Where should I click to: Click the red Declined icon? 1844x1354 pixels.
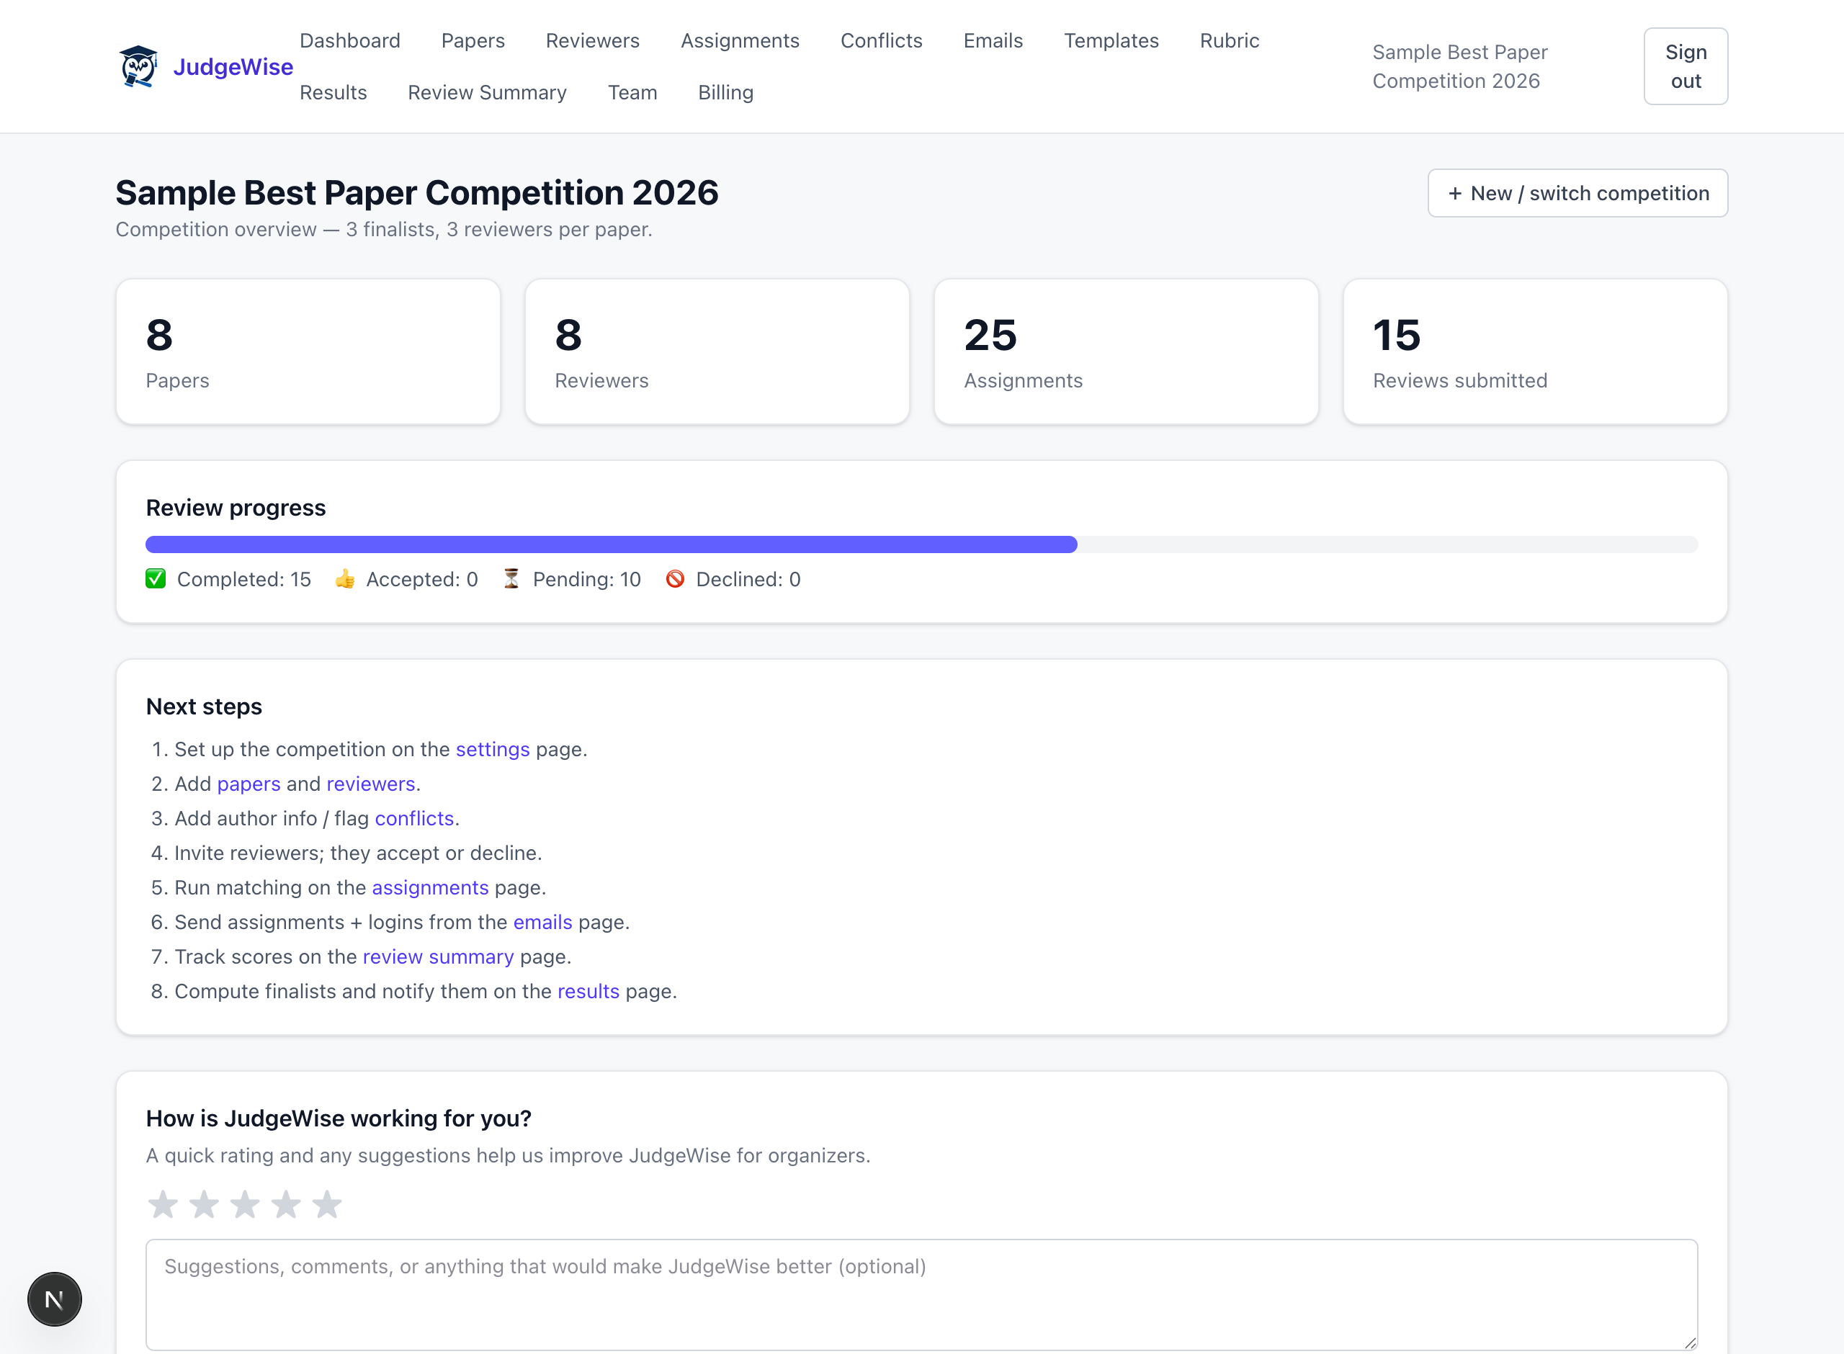(x=676, y=578)
